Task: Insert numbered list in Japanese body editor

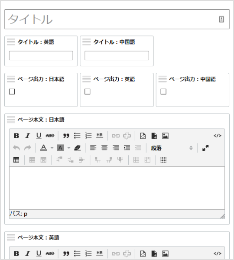Action: [x=88, y=136]
